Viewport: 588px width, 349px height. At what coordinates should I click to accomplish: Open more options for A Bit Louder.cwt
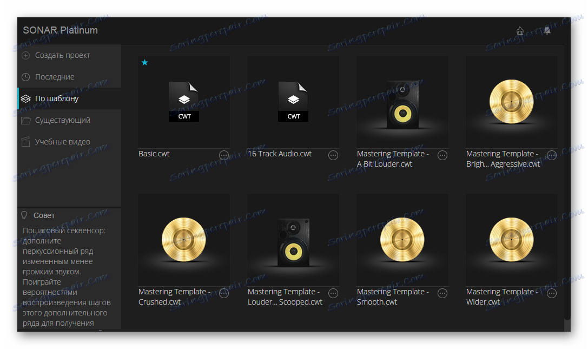click(x=442, y=155)
